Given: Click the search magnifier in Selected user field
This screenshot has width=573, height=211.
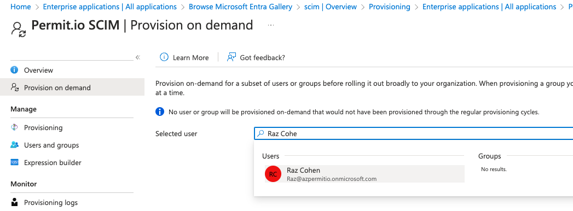Looking at the screenshot, I should (261, 133).
